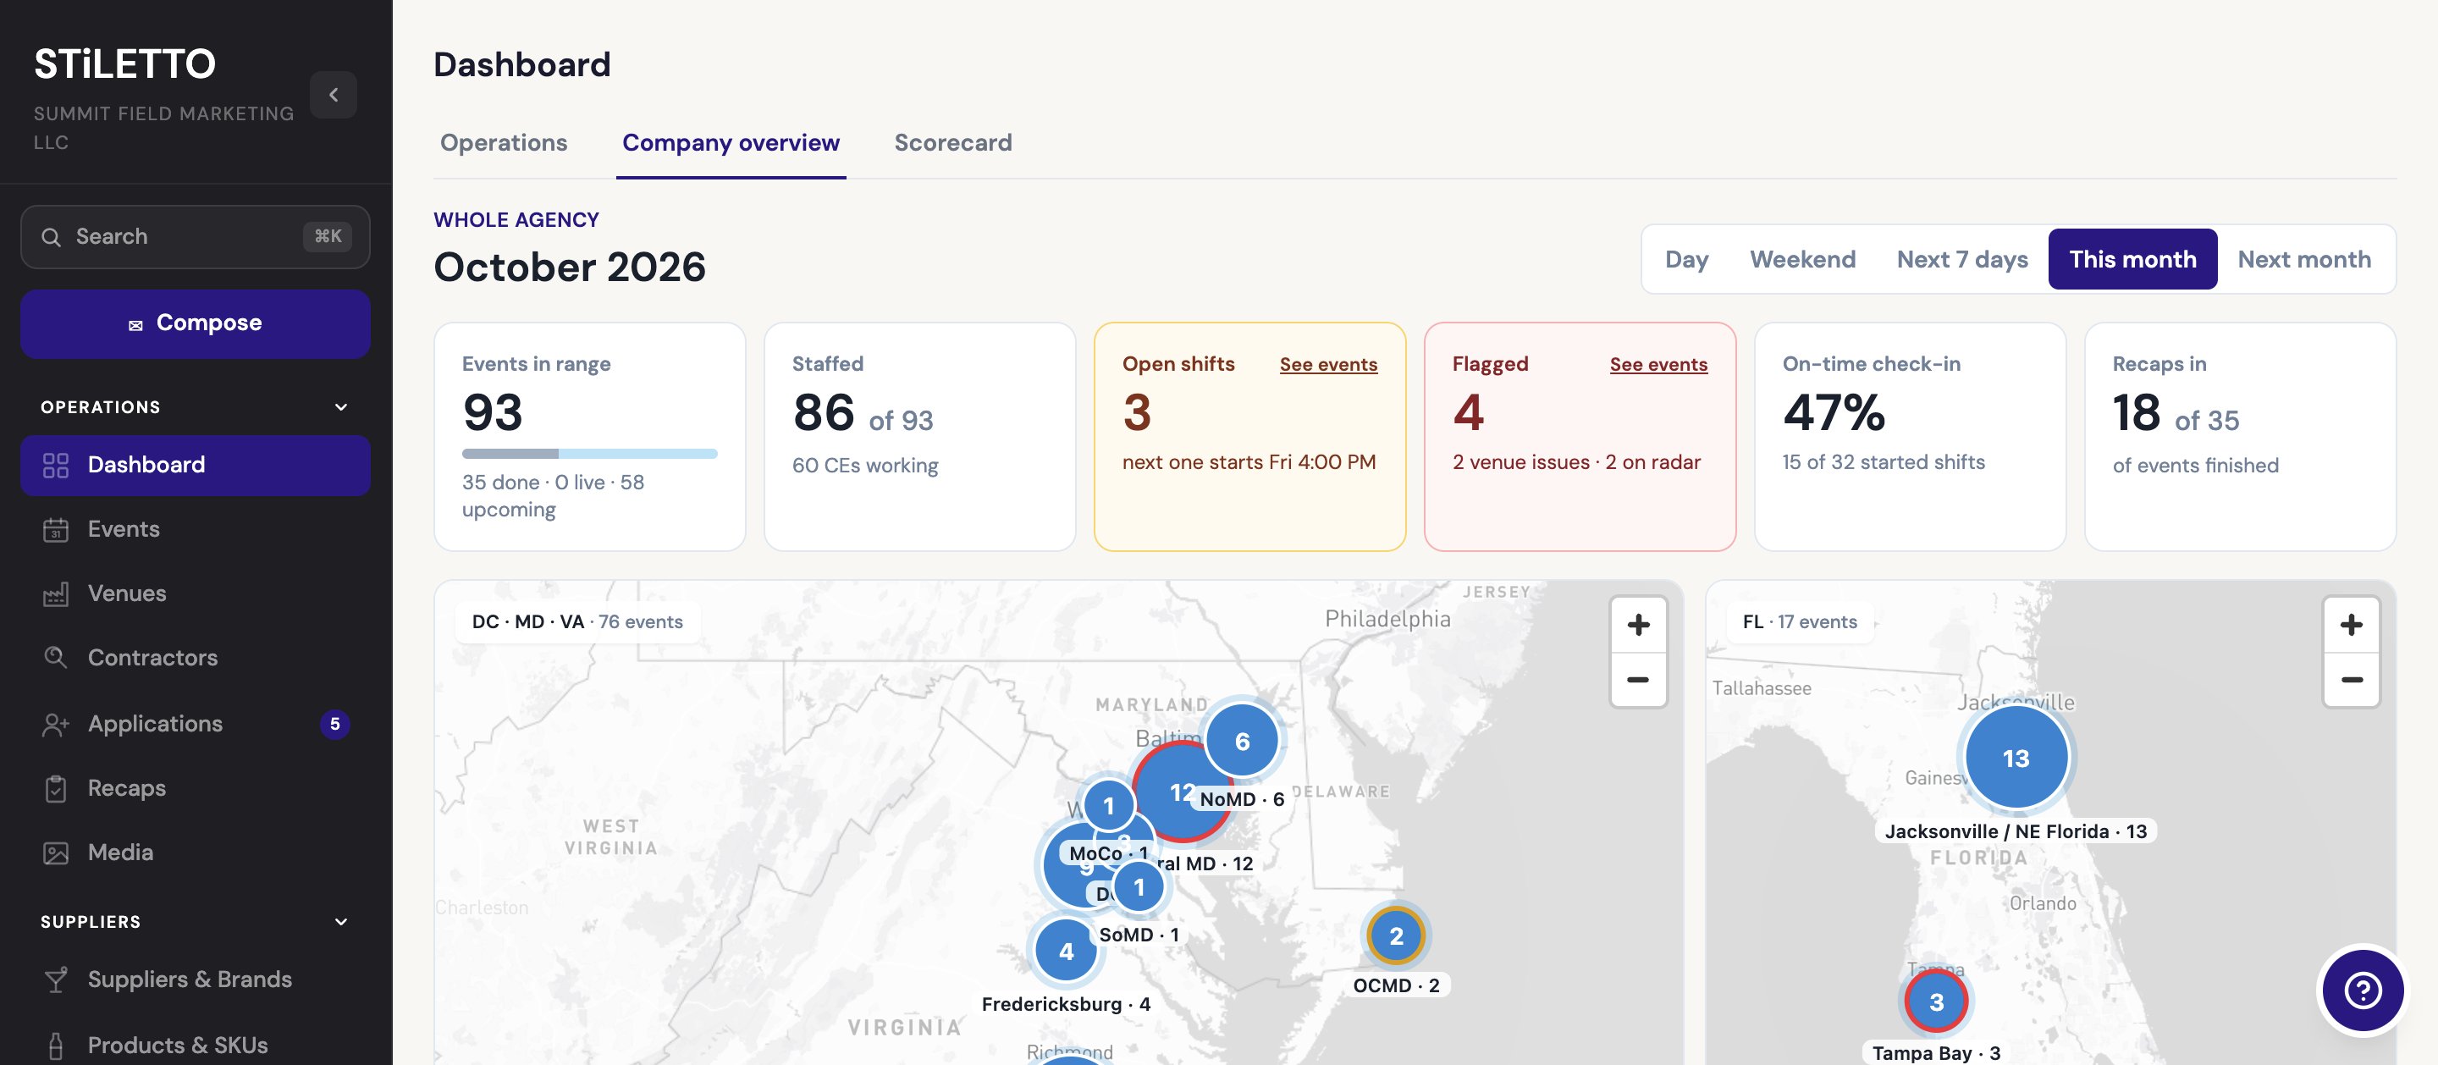This screenshot has height=1065, width=2438.
Task: Click the Events in range progress bar
Action: [x=590, y=454]
